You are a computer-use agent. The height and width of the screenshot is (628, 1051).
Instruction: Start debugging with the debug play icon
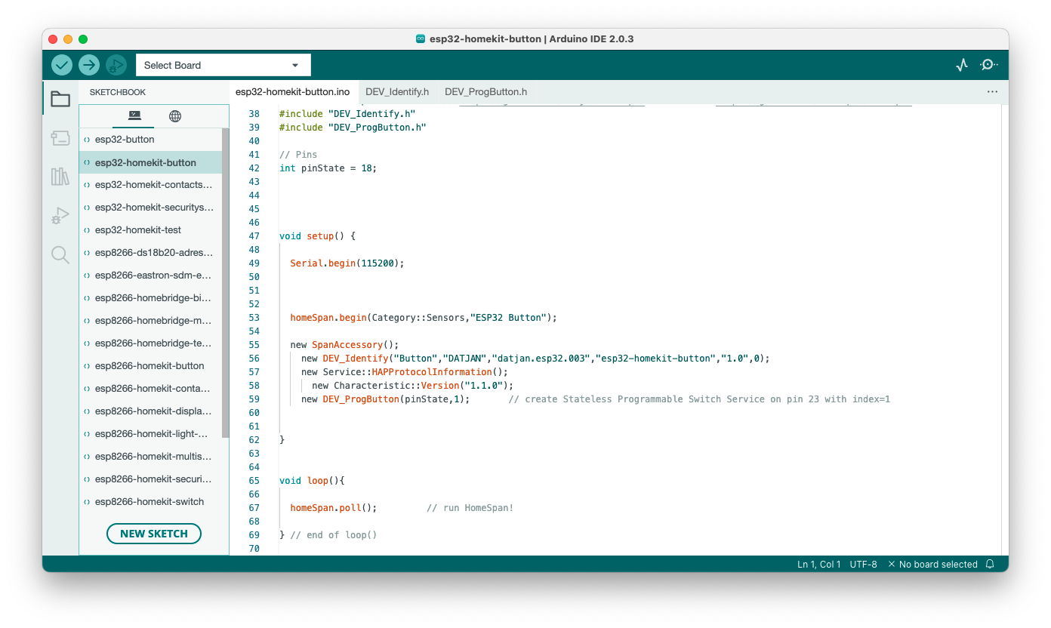click(116, 65)
